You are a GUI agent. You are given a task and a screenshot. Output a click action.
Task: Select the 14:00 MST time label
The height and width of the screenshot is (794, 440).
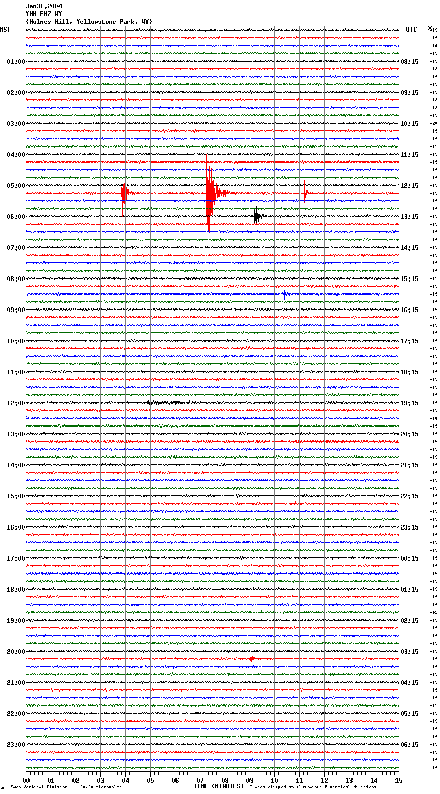click(x=16, y=465)
